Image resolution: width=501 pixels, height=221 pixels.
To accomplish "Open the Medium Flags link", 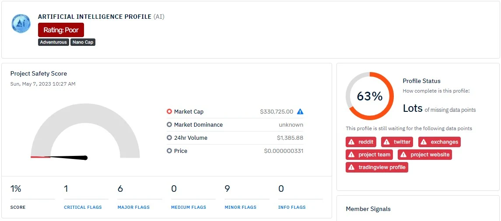I will click(x=189, y=207).
